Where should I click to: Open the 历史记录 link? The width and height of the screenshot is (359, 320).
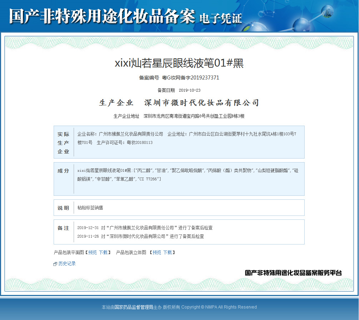pos(67,263)
